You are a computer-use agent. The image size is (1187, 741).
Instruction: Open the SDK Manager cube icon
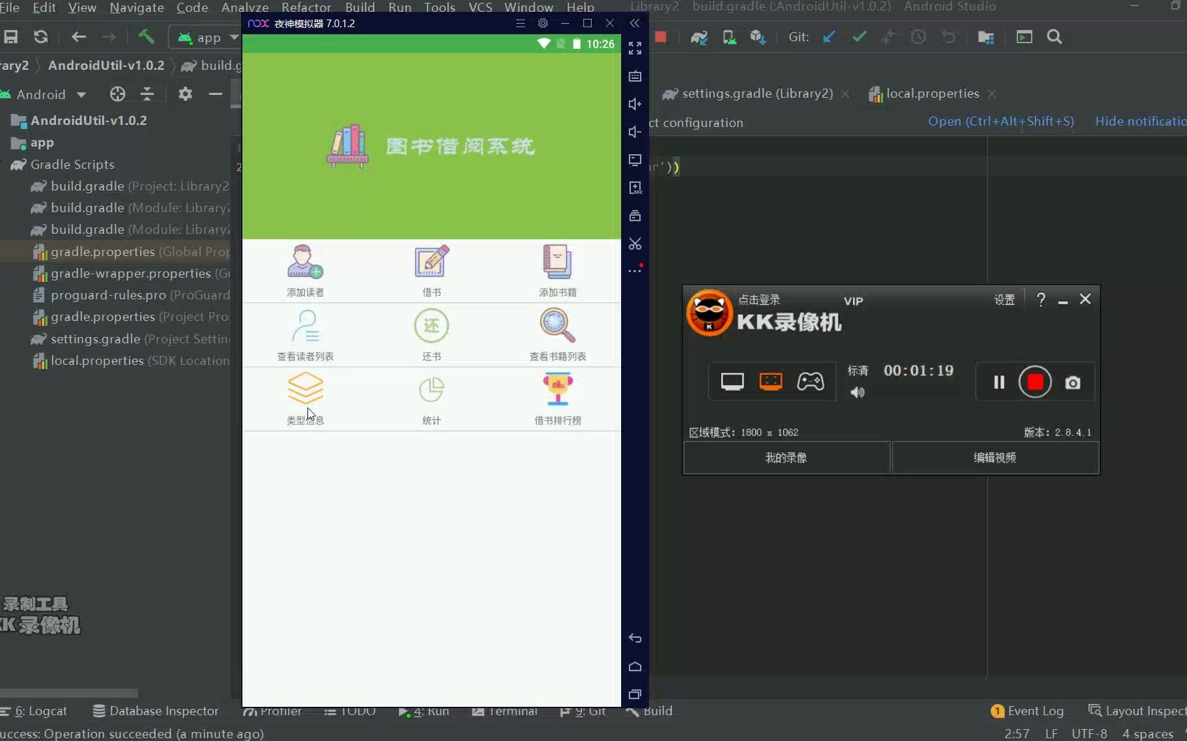757,37
